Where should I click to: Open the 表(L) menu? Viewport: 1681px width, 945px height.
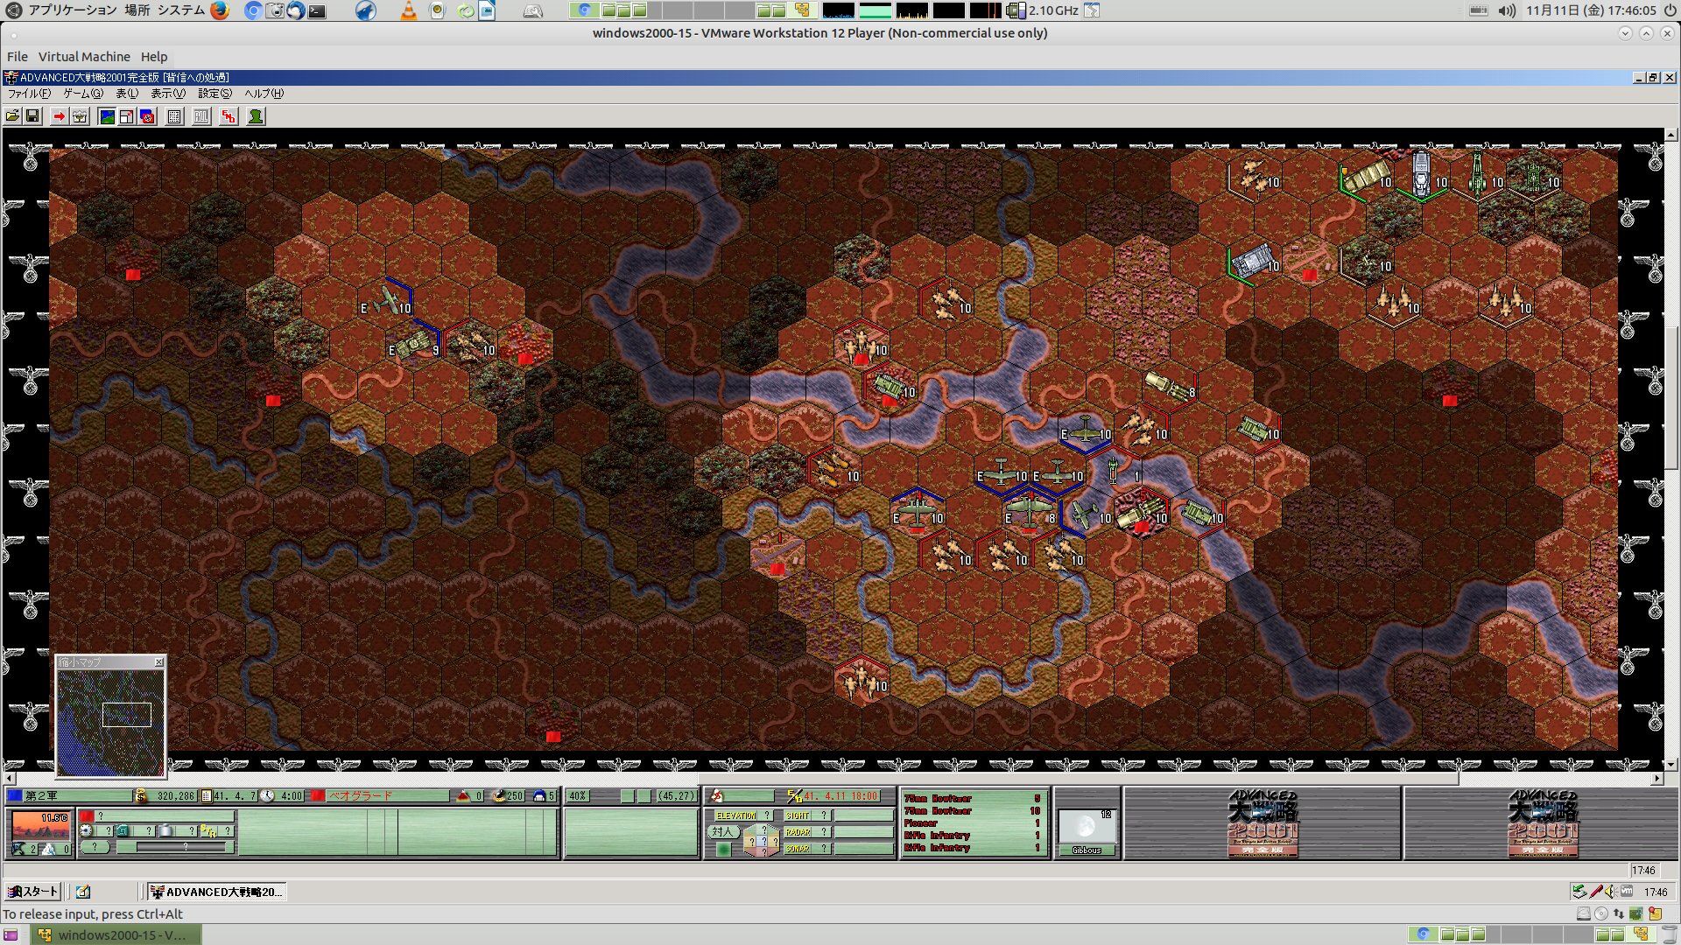coord(127,94)
